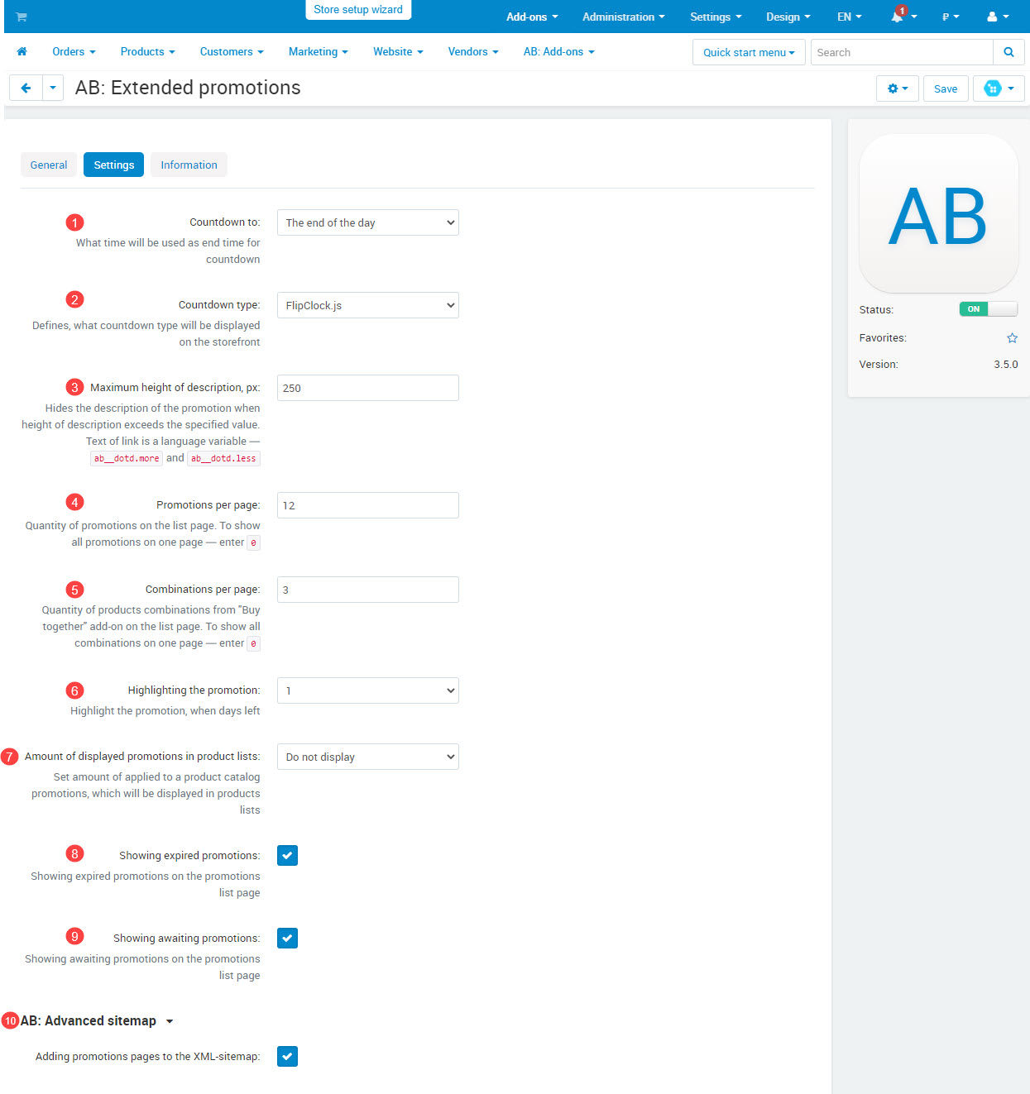Click the shopping cart icon in top bar
The width and height of the screenshot is (1030, 1094).
(22, 17)
